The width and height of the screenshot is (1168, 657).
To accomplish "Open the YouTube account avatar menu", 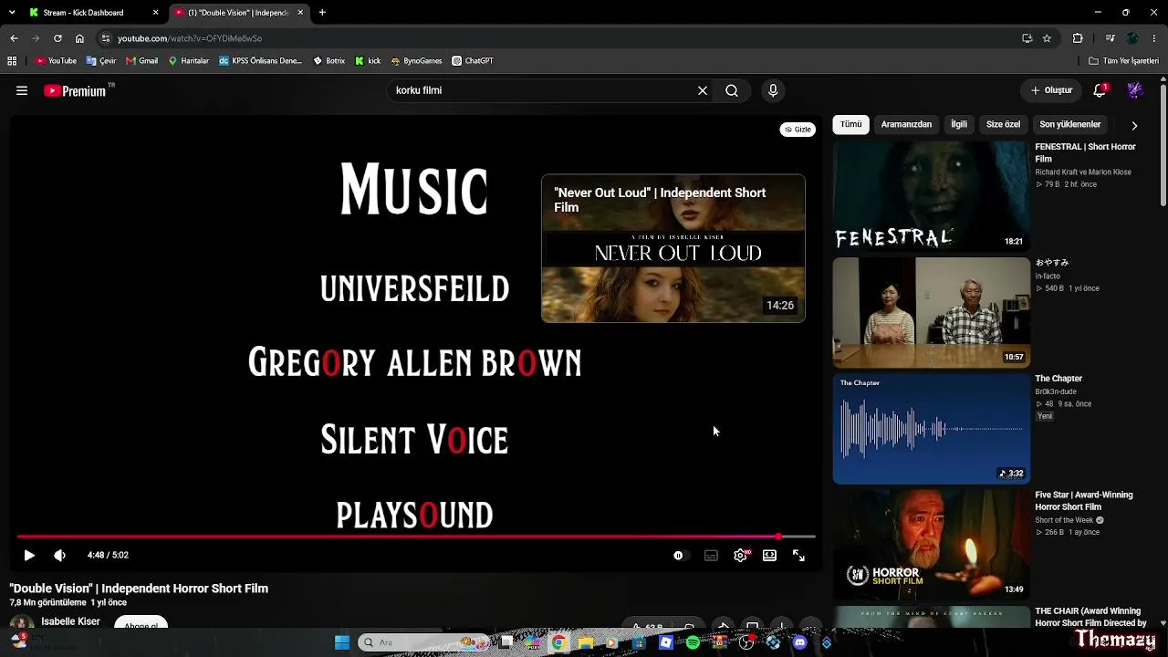I will (x=1135, y=90).
